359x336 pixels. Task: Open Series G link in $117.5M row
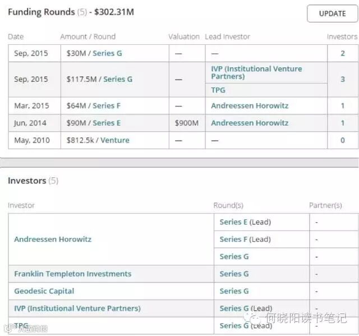[x=118, y=79]
